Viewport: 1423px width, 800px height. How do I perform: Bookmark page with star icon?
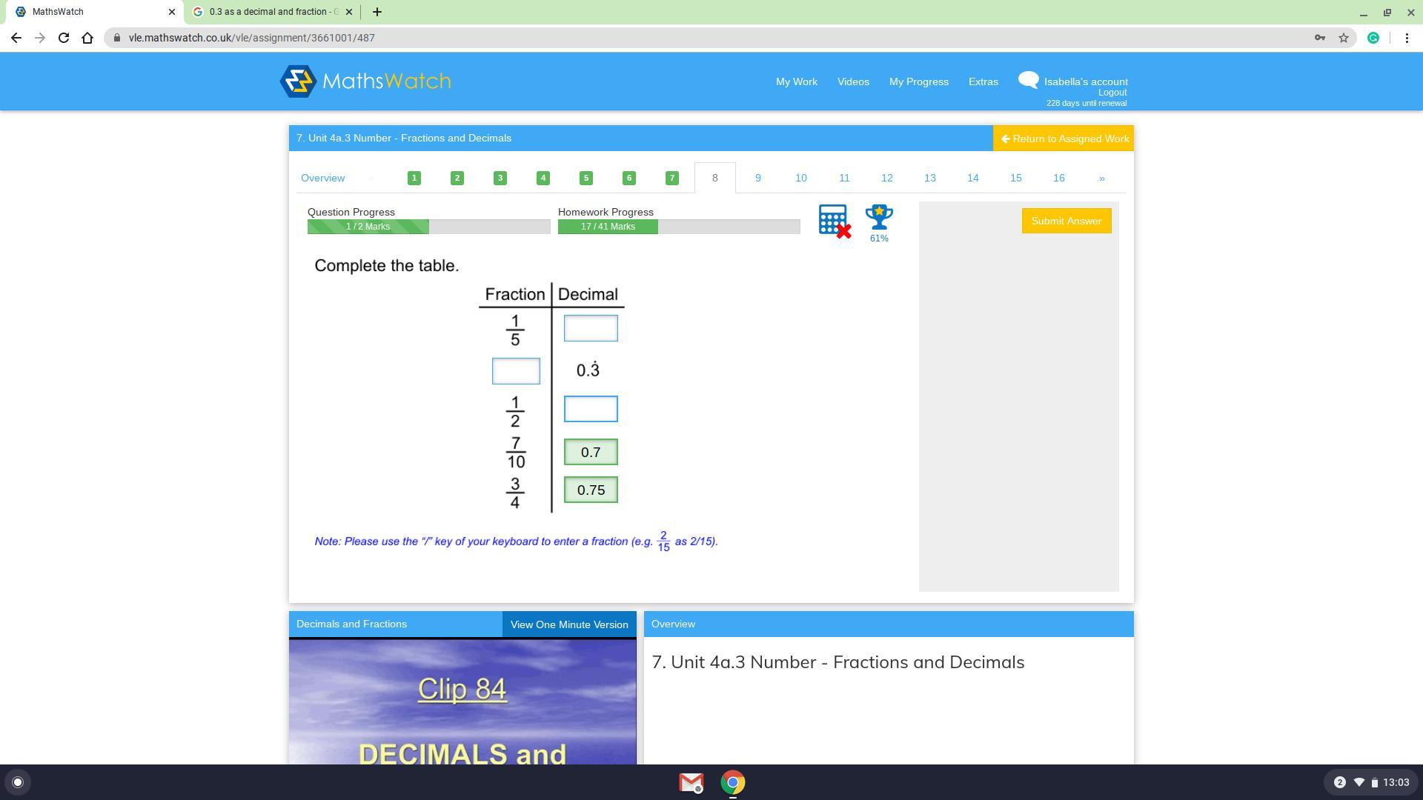pos(1343,38)
